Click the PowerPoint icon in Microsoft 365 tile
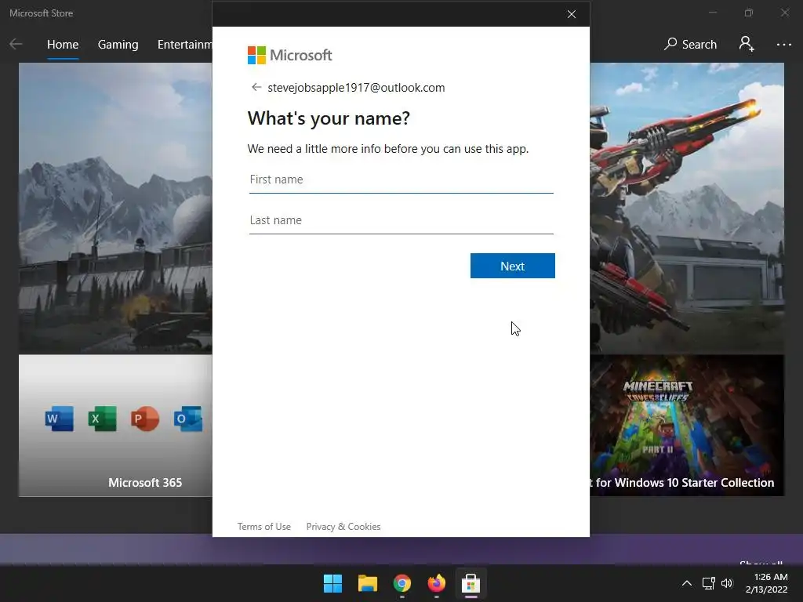 145,419
